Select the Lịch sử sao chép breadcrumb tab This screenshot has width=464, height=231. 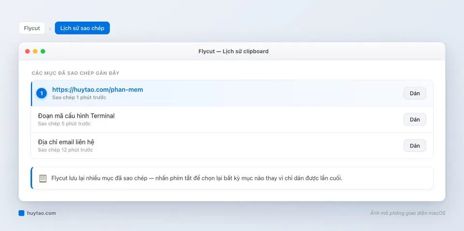click(82, 28)
